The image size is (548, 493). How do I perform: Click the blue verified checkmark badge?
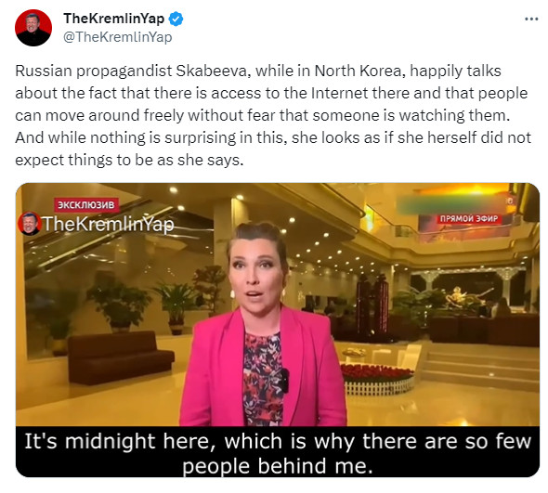click(176, 19)
